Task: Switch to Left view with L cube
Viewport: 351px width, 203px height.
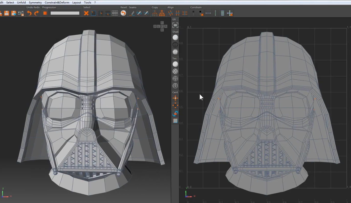Action: pos(158,26)
